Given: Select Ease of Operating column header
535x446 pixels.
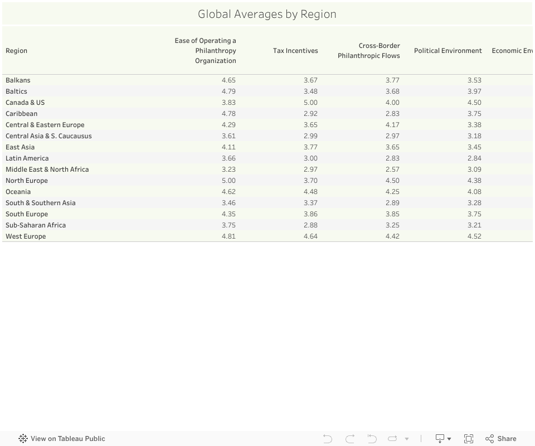Looking at the screenshot, I should 206,51.
